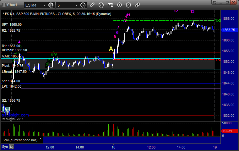Image resolution: width=239 pixels, height=151 pixels.
Task: Select the Pivot: 1849.75 level label
Action: point(13,66)
